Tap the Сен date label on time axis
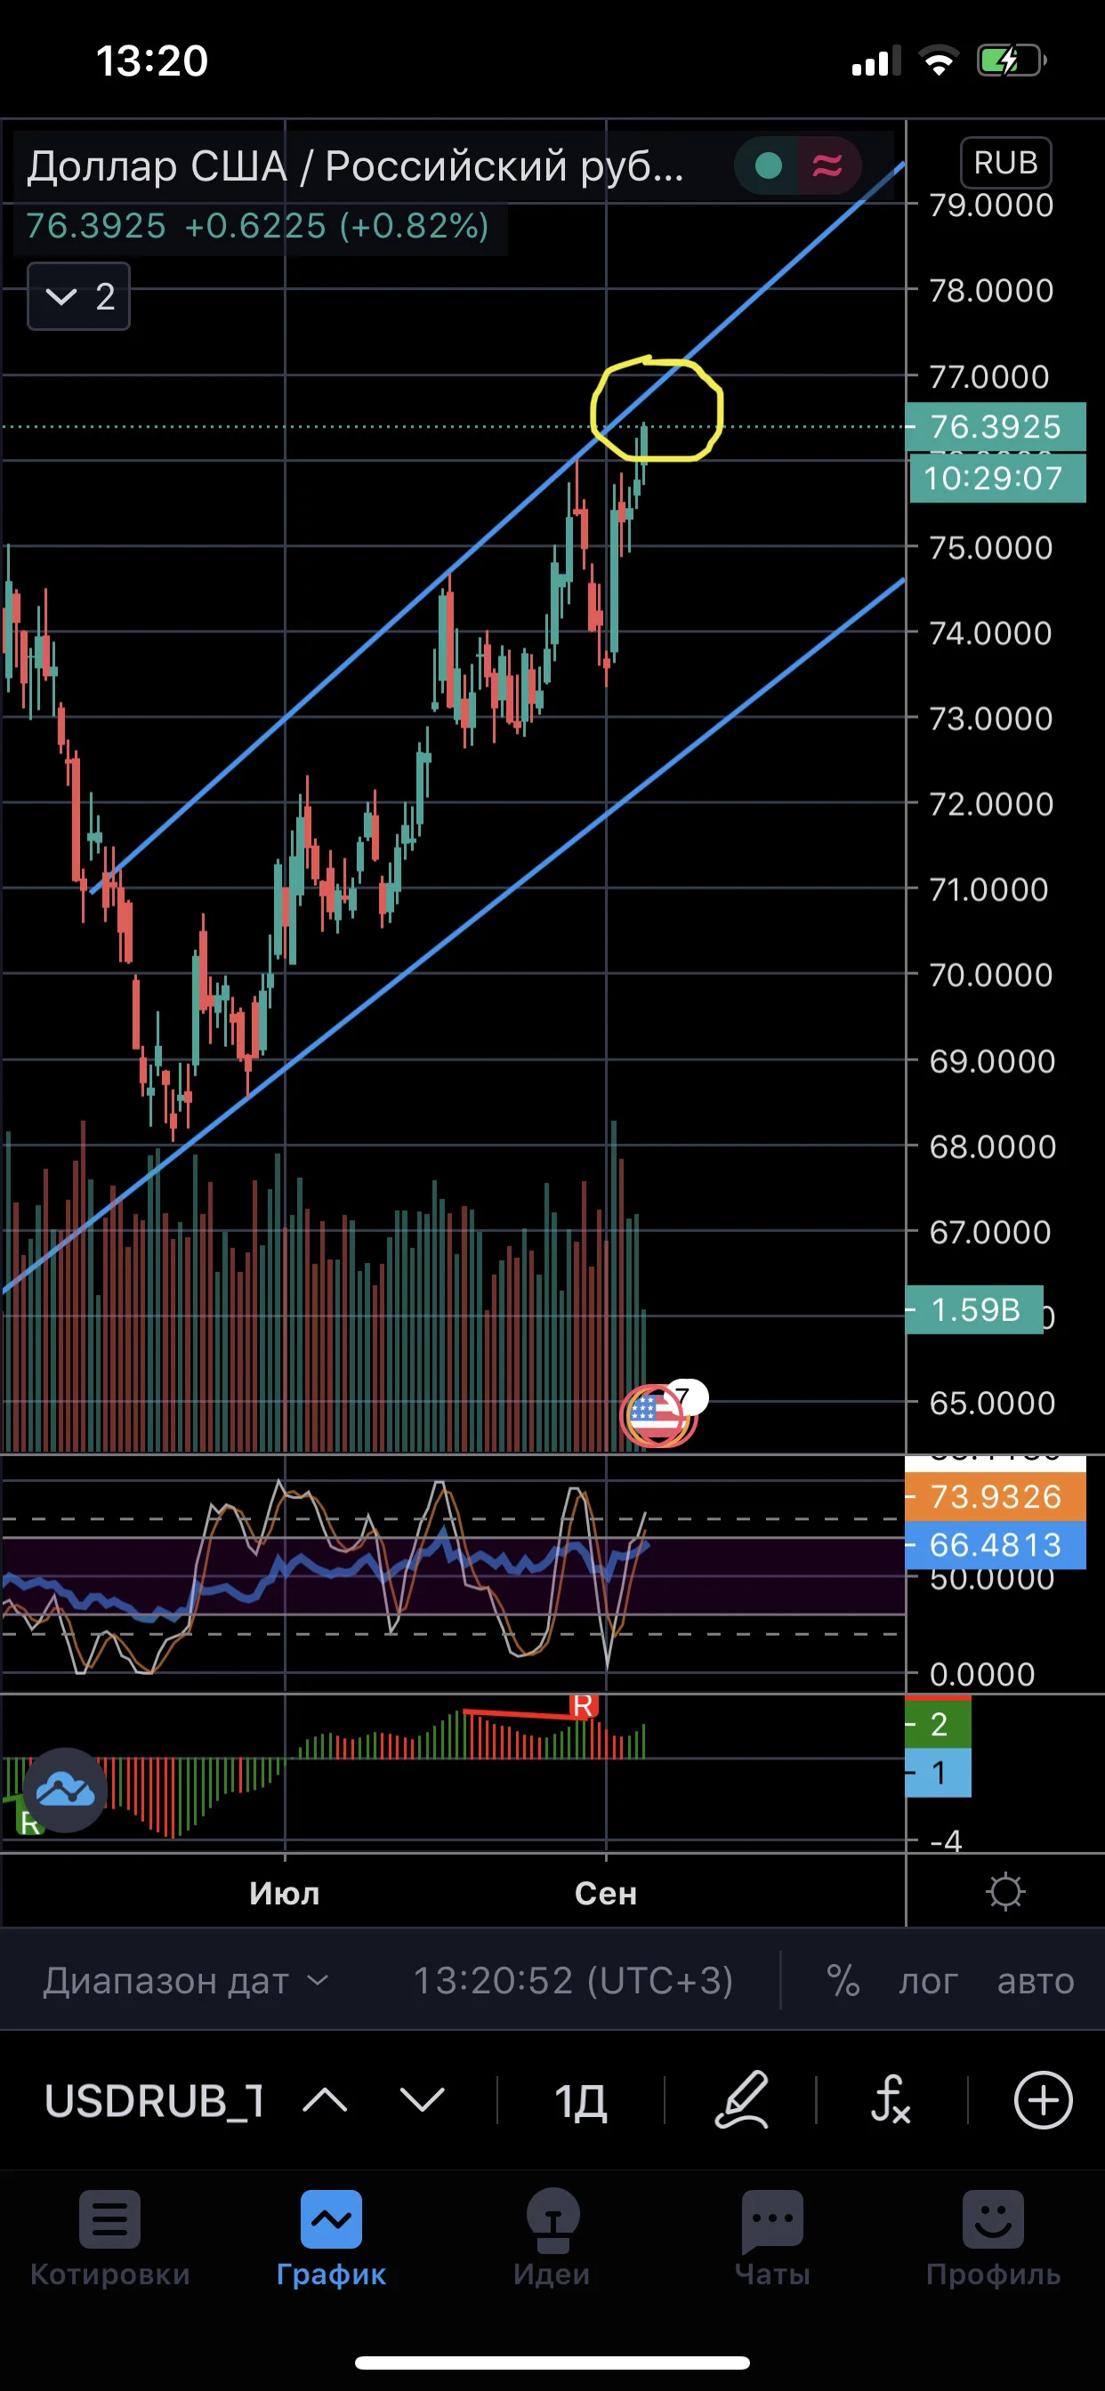This screenshot has height=2391, width=1105. [x=605, y=1893]
